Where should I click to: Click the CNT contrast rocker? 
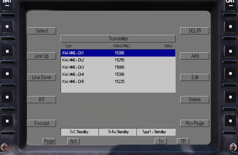coord(230,4)
